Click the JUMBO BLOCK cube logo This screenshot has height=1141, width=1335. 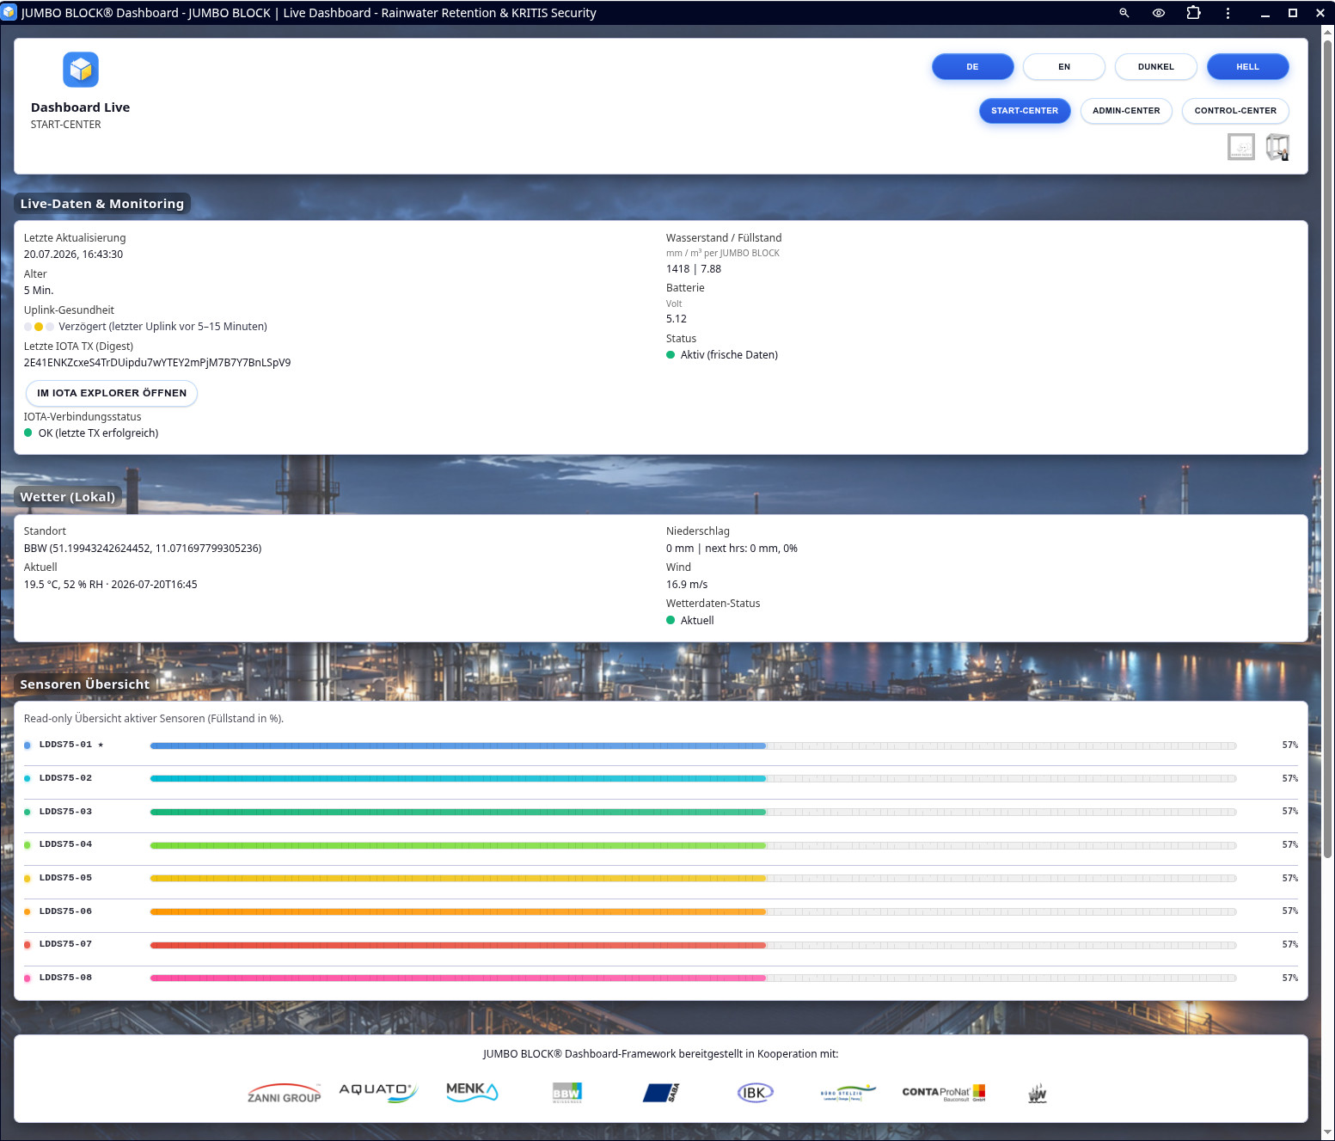click(x=81, y=70)
